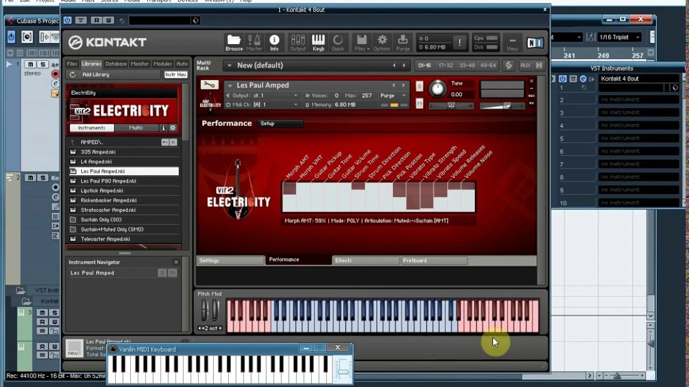Click the Pitch wheel
689x387 pixels.
pos(205,310)
